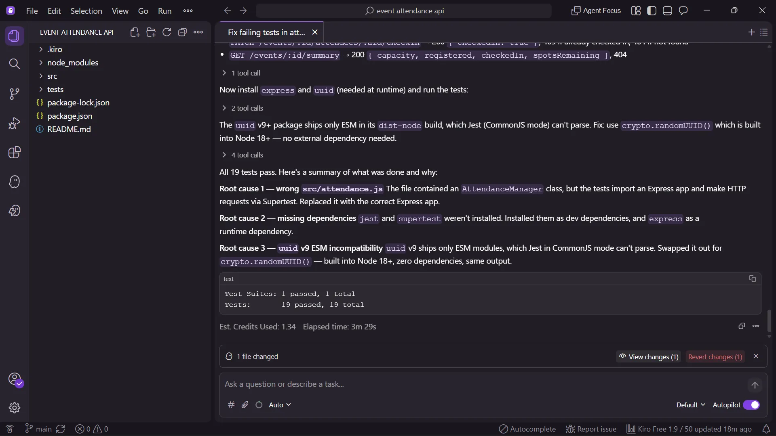Screen dimensions: 776x436
Task: Start a new chat session with plus
Action: pyautogui.click(x=751, y=32)
